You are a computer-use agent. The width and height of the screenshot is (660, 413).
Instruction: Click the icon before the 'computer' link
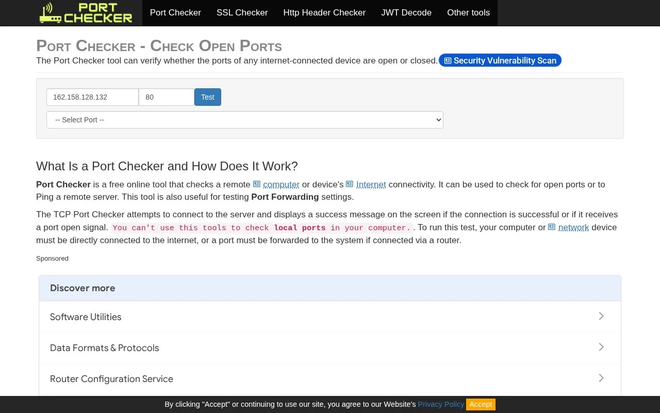click(257, 184)
